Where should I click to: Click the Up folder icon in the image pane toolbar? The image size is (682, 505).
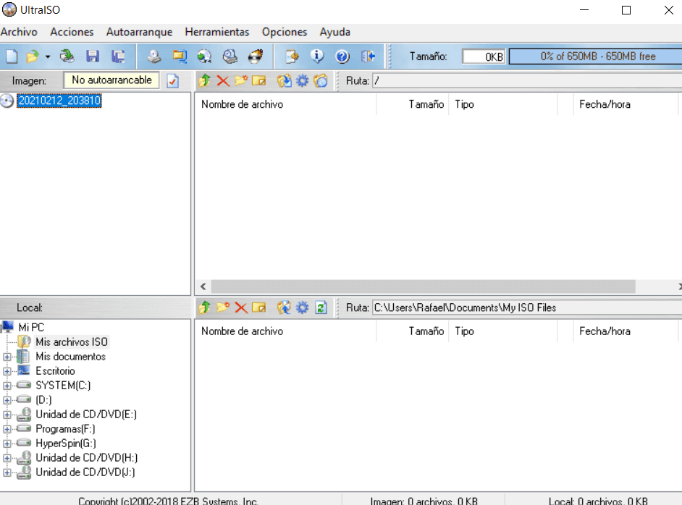pyautogui.click(x=205, y=80)
